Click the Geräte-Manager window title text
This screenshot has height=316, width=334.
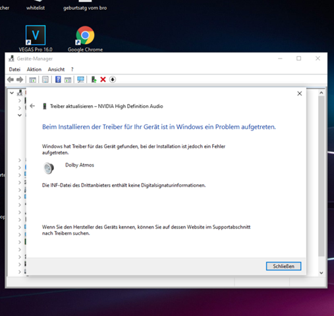point(35,59)
